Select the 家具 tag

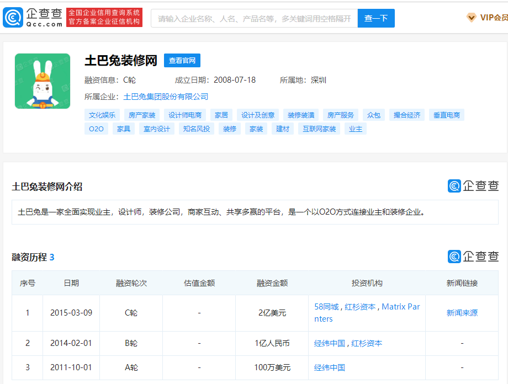point(124,129)
